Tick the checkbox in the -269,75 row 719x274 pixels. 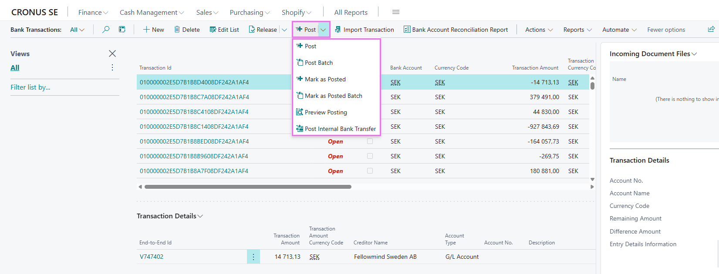pyautogui.click(x=370, y=156)
